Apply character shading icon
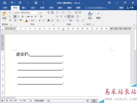Image resolution: width=137 pixels, height=103 pixels. (48, 20)
